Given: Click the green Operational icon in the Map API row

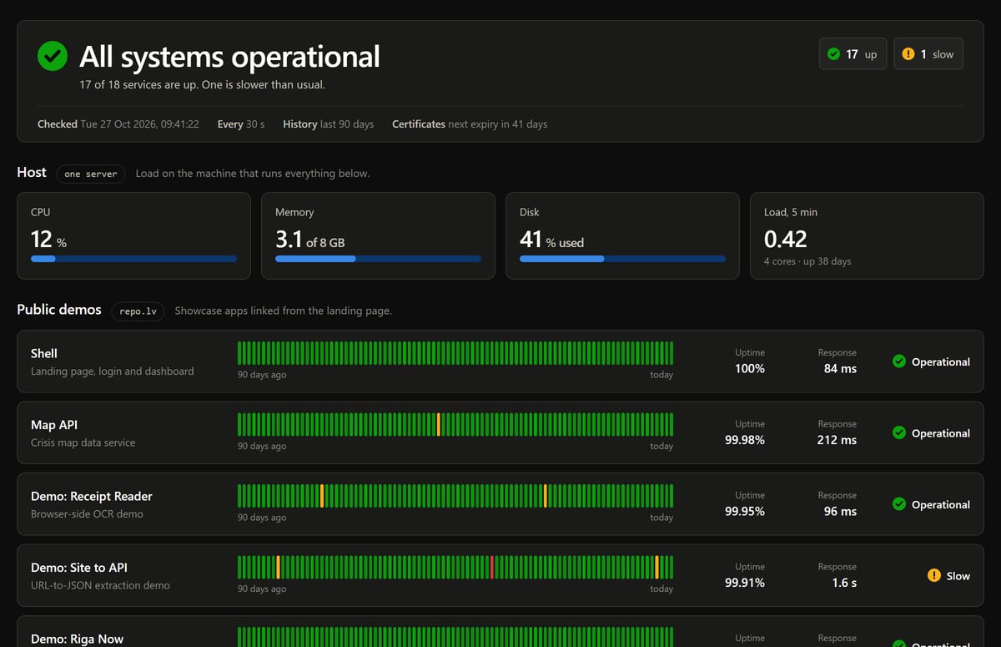Looking at the screenshot, I should pyautogui.click(x=899, y=432).
